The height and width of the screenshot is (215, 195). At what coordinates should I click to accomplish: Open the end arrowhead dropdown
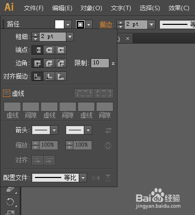88,130
